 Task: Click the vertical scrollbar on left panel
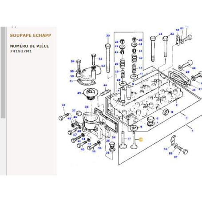click(3, 72)
